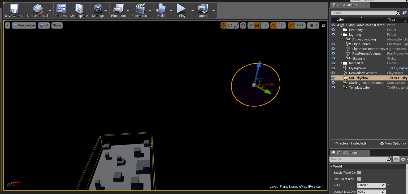Screen dimensions: 408x194
Task: Click the World Settings property matrix icon
Action: click(396, 159)
